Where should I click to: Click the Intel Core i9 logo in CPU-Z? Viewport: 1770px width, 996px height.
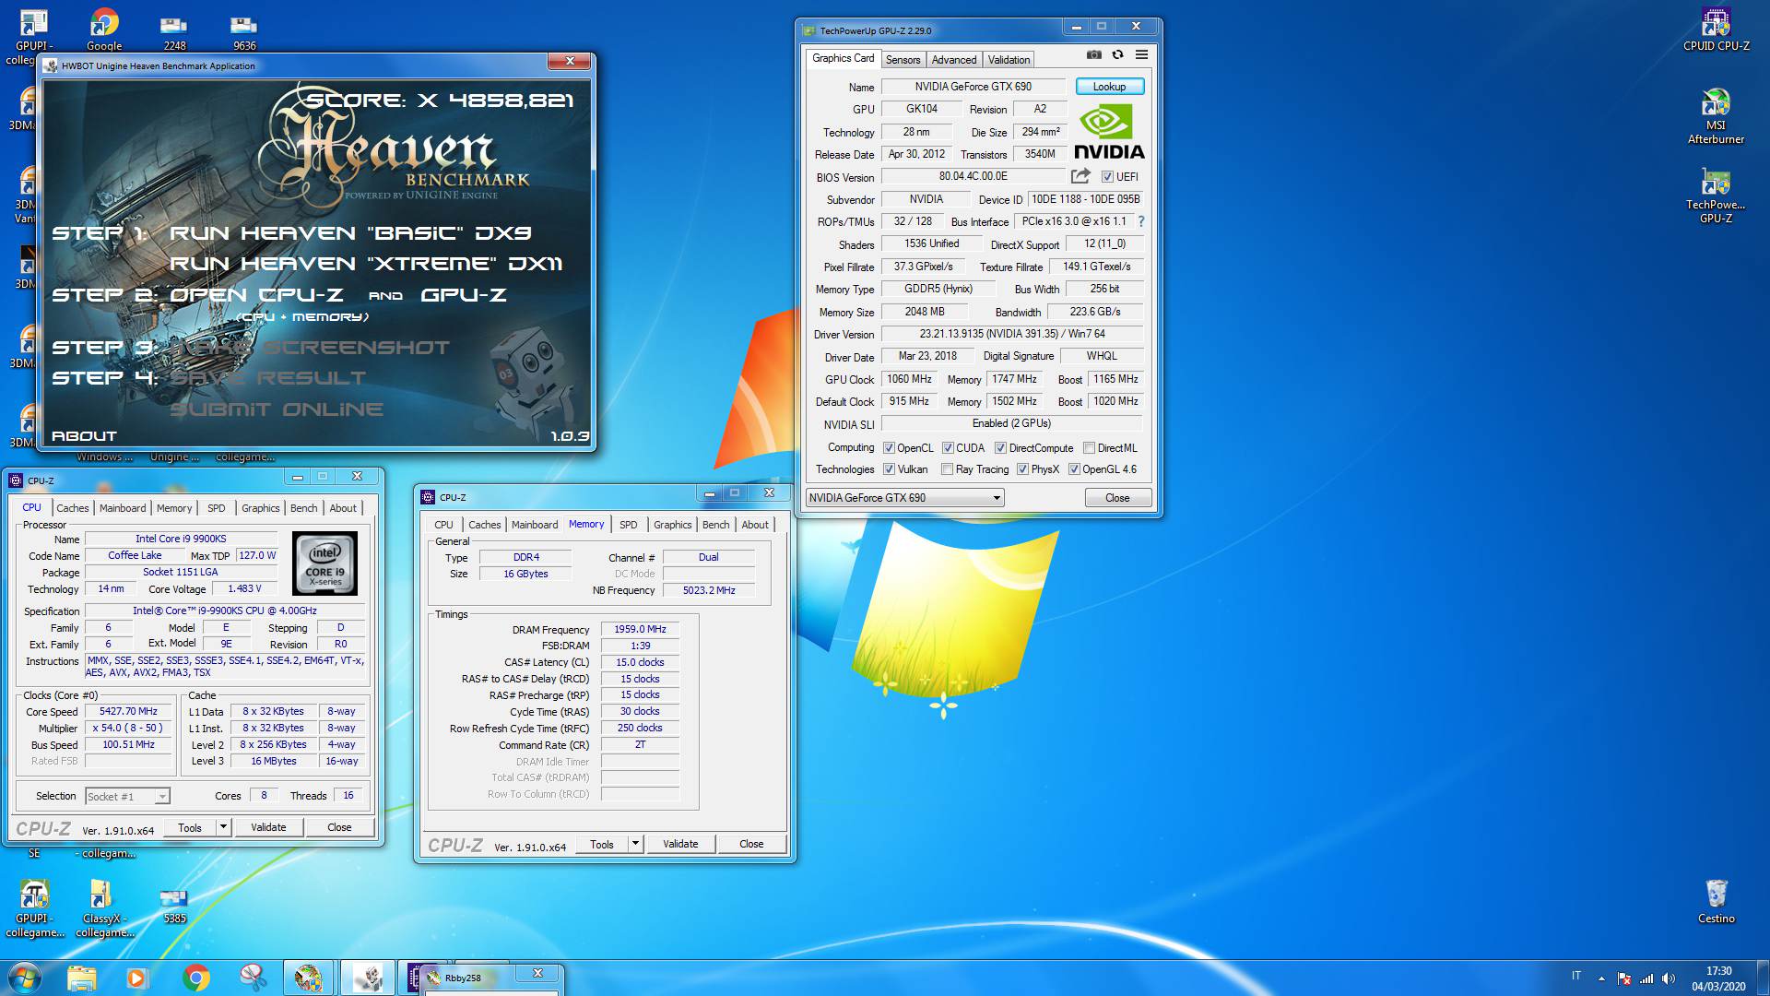[x=324, y=563]
